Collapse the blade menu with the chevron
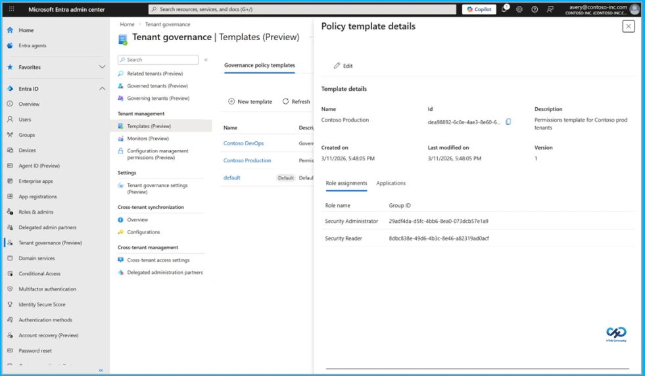The height and width of the screenshot is (376, 645). pos(206,60)
